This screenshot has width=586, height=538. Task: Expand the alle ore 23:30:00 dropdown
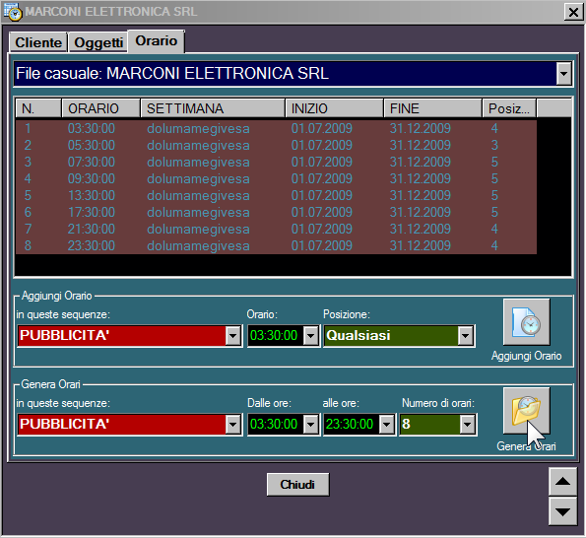[x=386, y=425]
